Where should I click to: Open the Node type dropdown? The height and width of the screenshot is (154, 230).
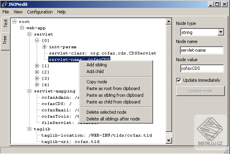pos(221,32)
